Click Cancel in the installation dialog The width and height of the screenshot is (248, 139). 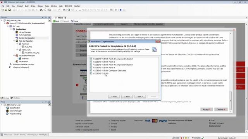click(x=114, y=97)
